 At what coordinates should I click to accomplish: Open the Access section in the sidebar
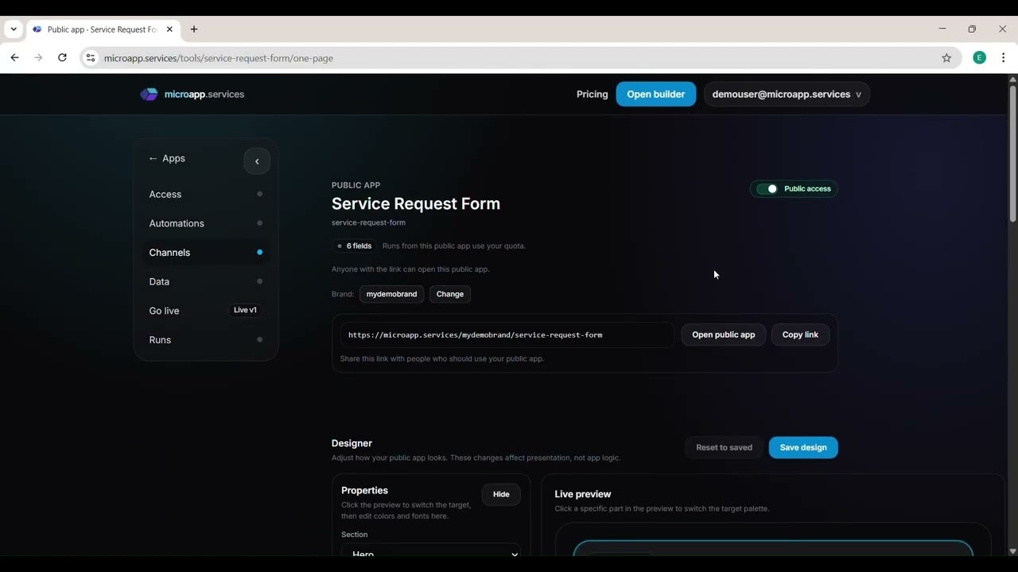(x=165, y=194)
